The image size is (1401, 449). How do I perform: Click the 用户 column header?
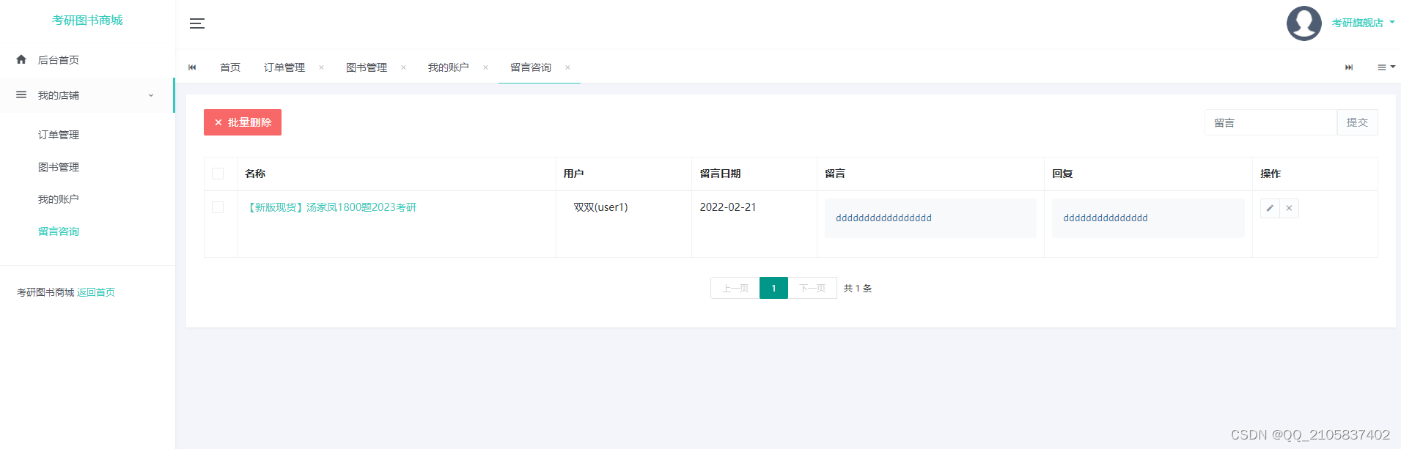tap(573, 174)
